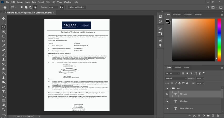Create a new layer
Image resolution: width=224 pixels, height=118 pixels.
click(213, 115)
